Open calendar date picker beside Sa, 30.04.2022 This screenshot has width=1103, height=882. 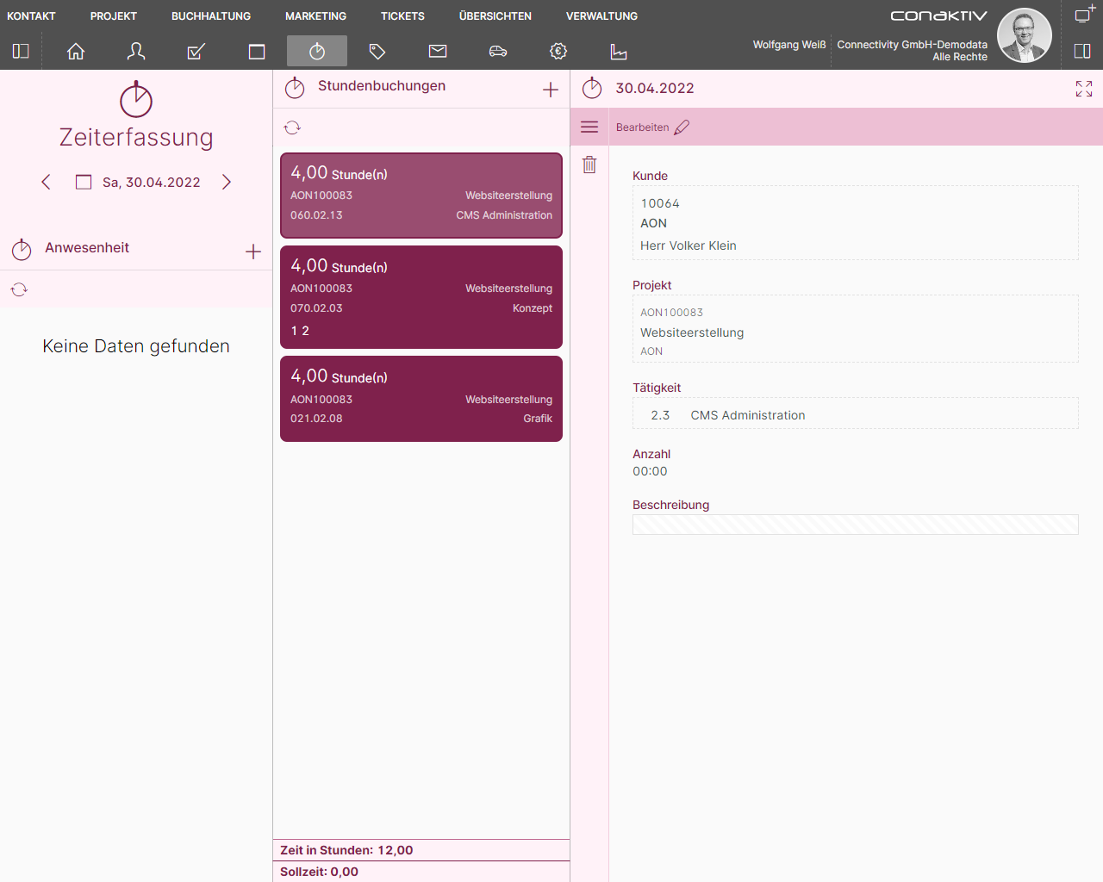(84, 182)
